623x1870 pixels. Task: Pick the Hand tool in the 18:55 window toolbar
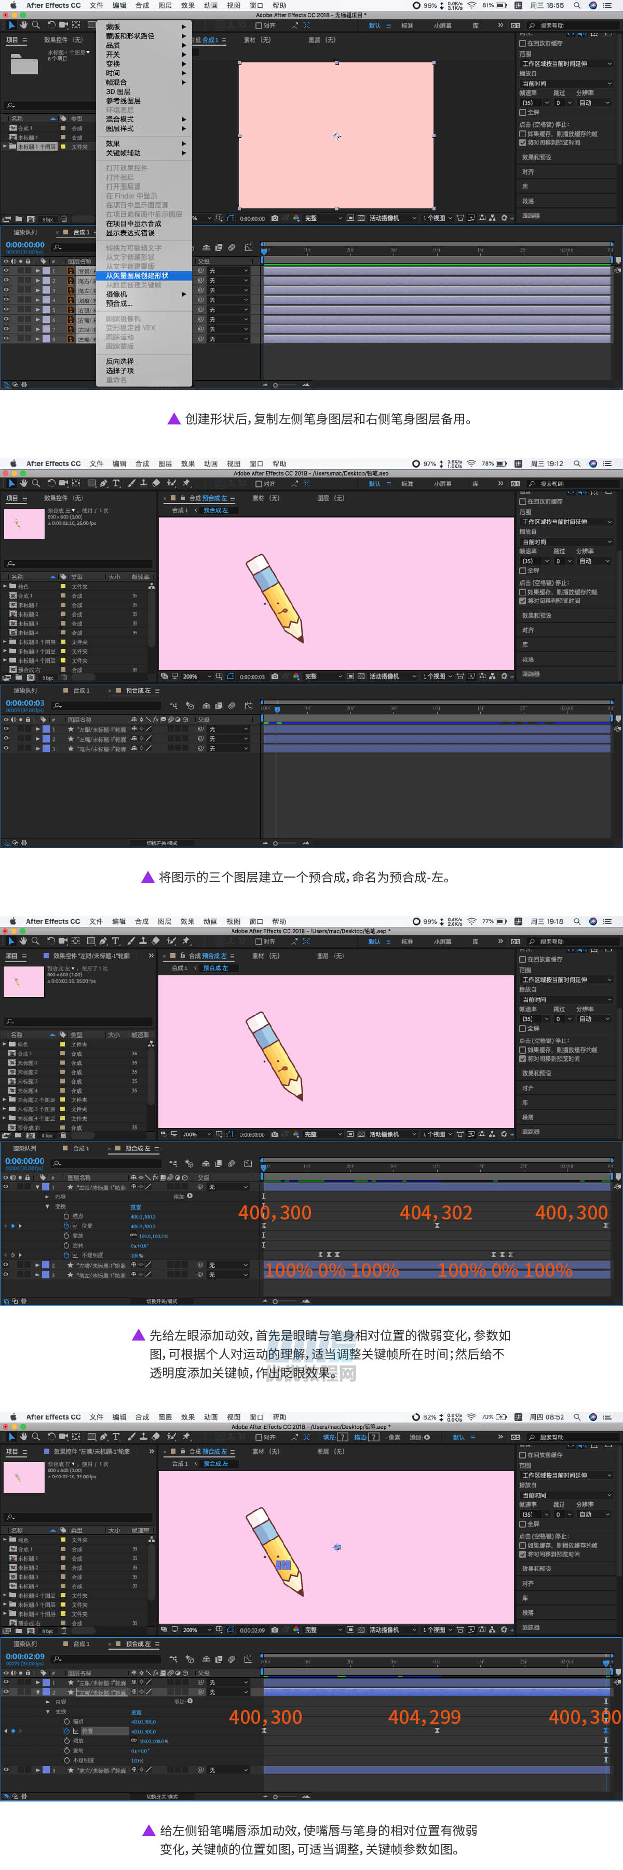coord(23,25)
